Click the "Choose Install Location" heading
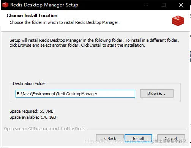This screenshot has width=191, height=148. (32, 16)
